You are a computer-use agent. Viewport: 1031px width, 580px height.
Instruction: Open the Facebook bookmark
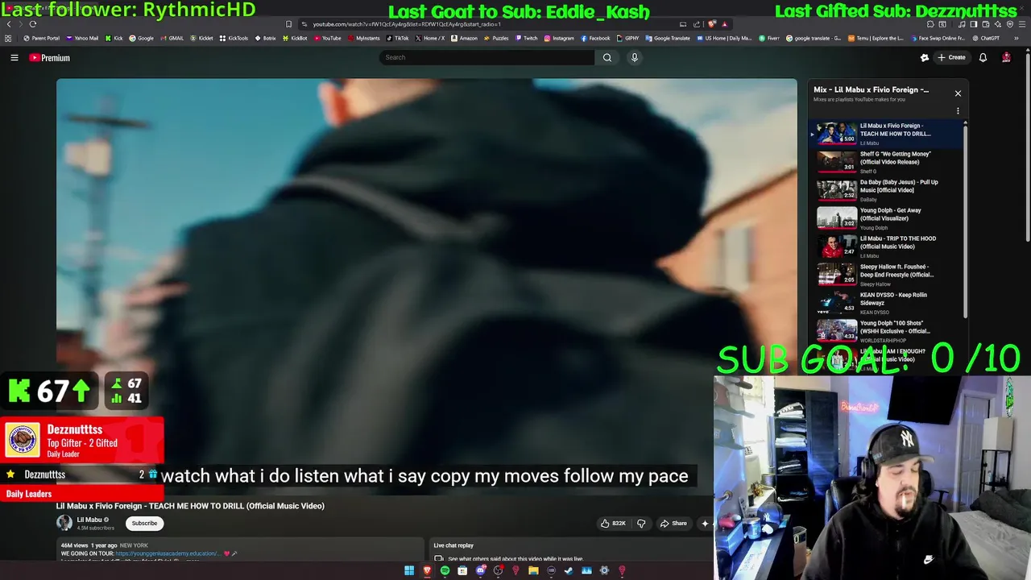point(595,38)
